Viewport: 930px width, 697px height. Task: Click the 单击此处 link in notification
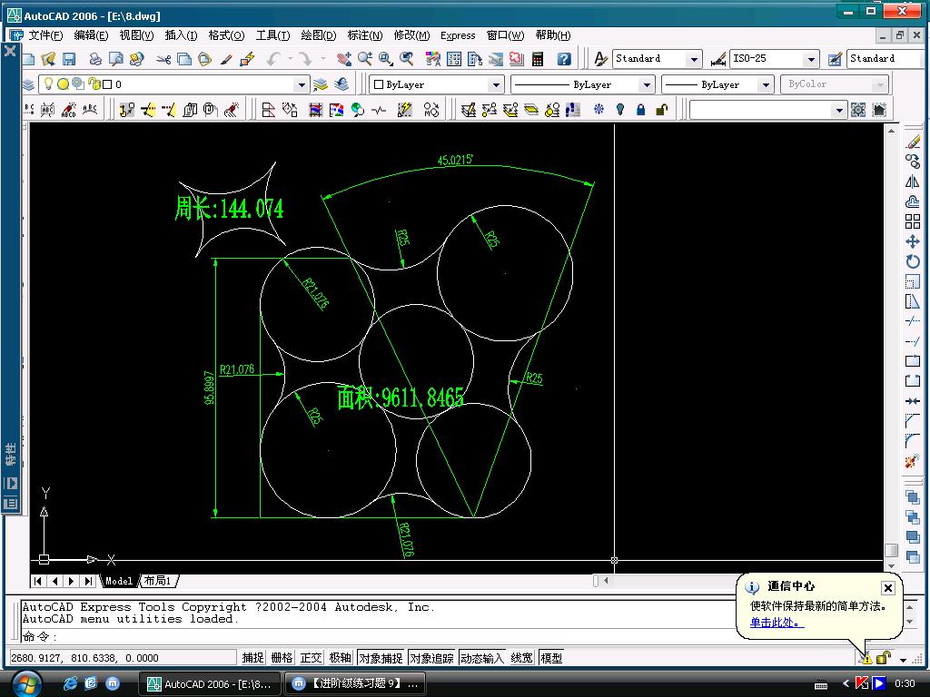click(777, 623)
